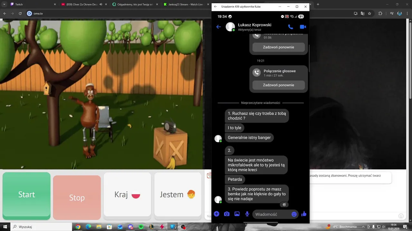Open the Jestem gender selector
The width and height of the screenshot is (412, 231).
178,194
